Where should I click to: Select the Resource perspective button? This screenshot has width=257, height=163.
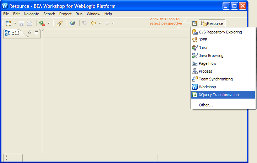click(212, 23)
